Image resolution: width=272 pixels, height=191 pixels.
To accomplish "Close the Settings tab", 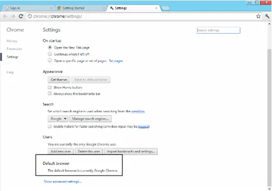I will click(156, 8).
